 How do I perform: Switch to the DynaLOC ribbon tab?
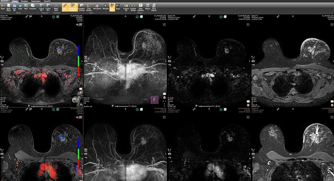pos(47,1)
